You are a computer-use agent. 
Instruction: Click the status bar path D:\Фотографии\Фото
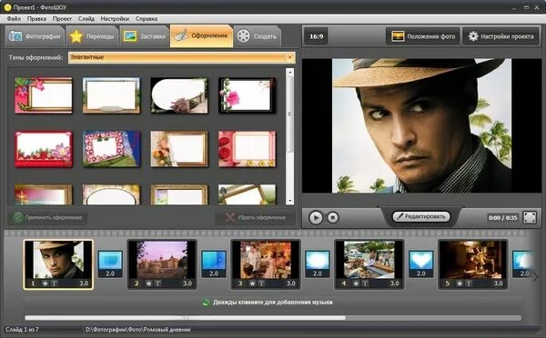pos(138,329)
